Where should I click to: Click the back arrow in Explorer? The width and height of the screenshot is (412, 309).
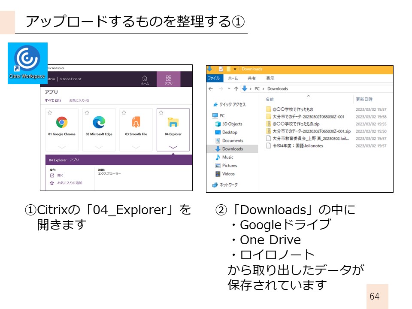click(x=211, y=89)
